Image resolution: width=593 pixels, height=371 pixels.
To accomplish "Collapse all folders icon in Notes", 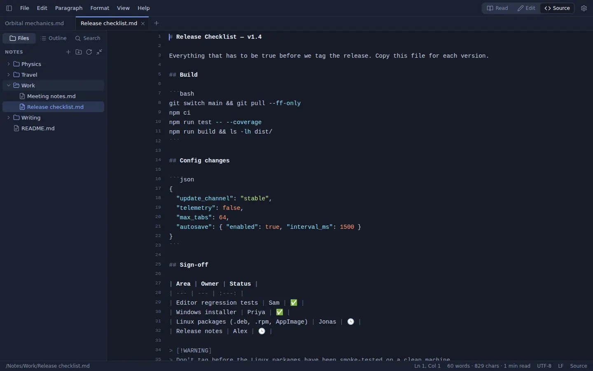I will tap(99, 52).
